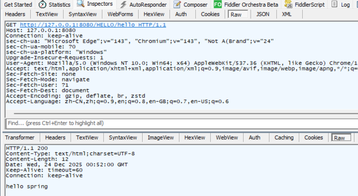Select request Headers inspector tab
The width and height of the screenshot is (358, 196).
[x=15, y=14]
